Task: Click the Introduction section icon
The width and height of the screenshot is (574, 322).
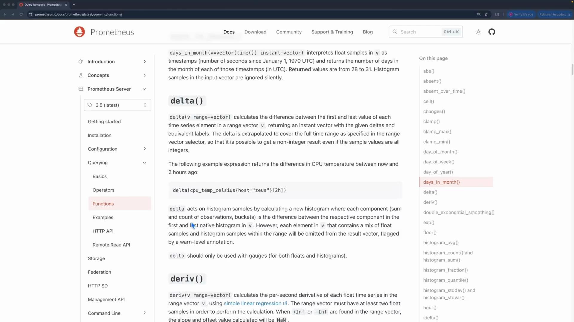Action: pos(81,61)
